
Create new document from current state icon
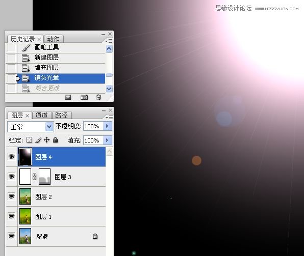tap(68, 97)
